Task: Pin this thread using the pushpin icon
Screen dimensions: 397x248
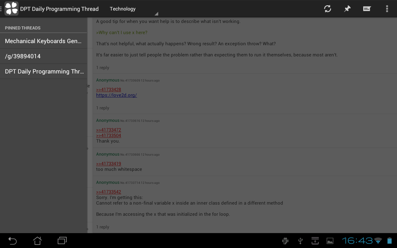Action: 347,9
